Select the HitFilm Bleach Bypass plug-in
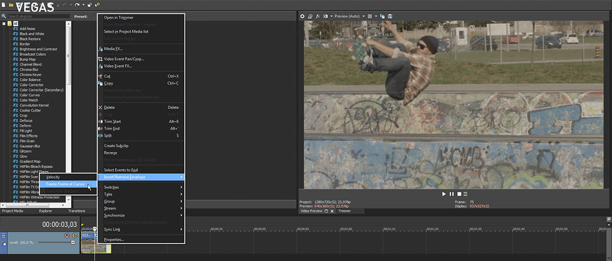The width and height of the screenshot is (612, 261). 36,167
